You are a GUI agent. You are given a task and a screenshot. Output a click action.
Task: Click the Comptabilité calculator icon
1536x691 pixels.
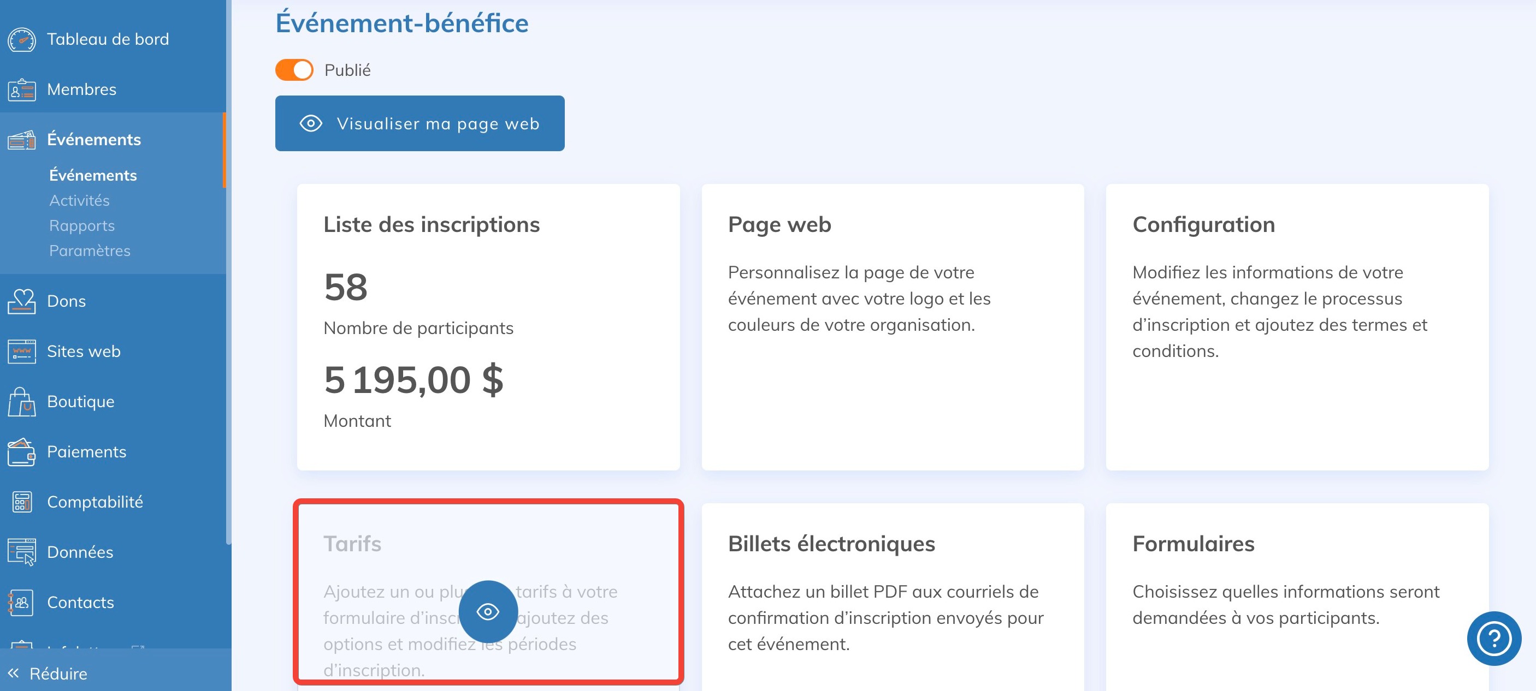coord(21,502)
